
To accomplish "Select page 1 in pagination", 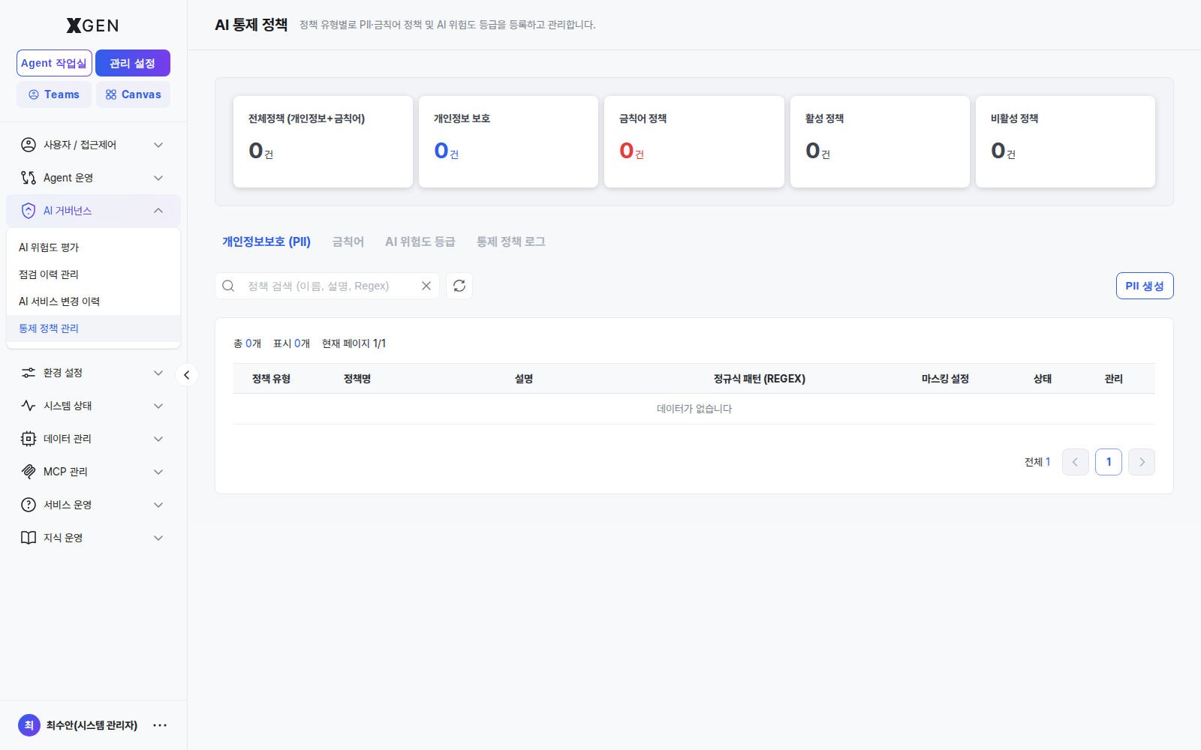I will point(1109,462).
